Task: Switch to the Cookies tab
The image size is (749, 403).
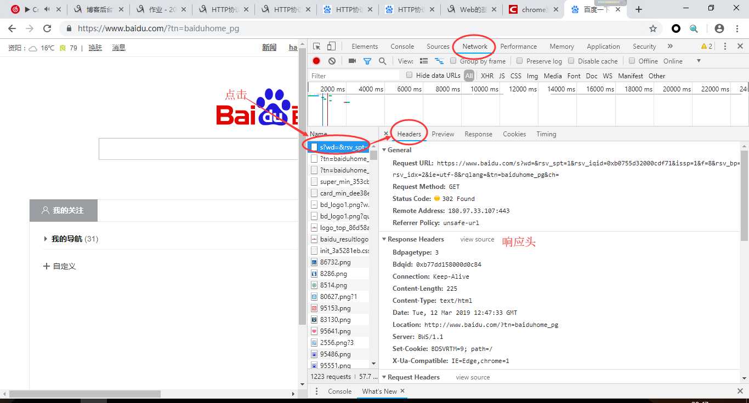Action: [x=514, y=134]
